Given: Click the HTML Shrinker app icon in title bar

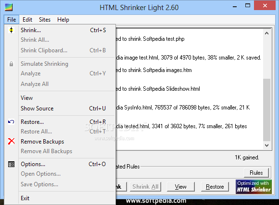Looking at the screenshot, I should click(9, 7).
